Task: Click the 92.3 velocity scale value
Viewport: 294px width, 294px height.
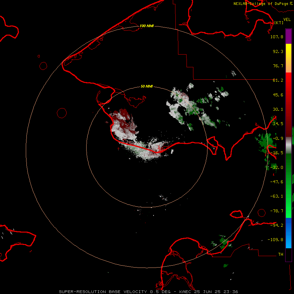Action: [278, 51]
